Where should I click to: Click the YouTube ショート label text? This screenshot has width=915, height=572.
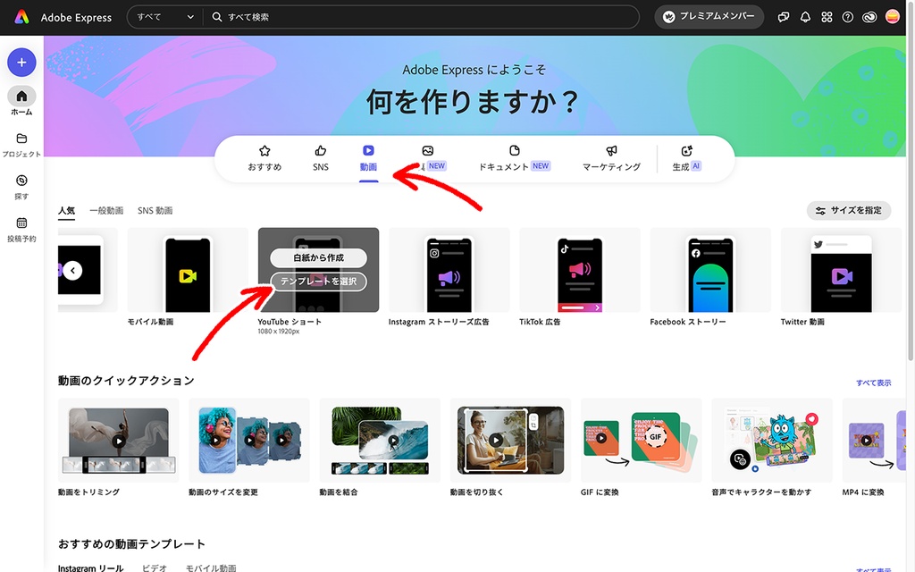pos(290,322)
